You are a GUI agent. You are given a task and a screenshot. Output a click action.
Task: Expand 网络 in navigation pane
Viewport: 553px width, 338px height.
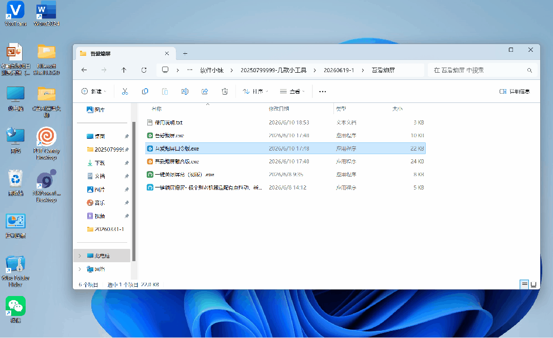(80, 269)
